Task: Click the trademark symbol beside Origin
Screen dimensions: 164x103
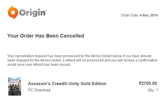Action: [46, 10]
